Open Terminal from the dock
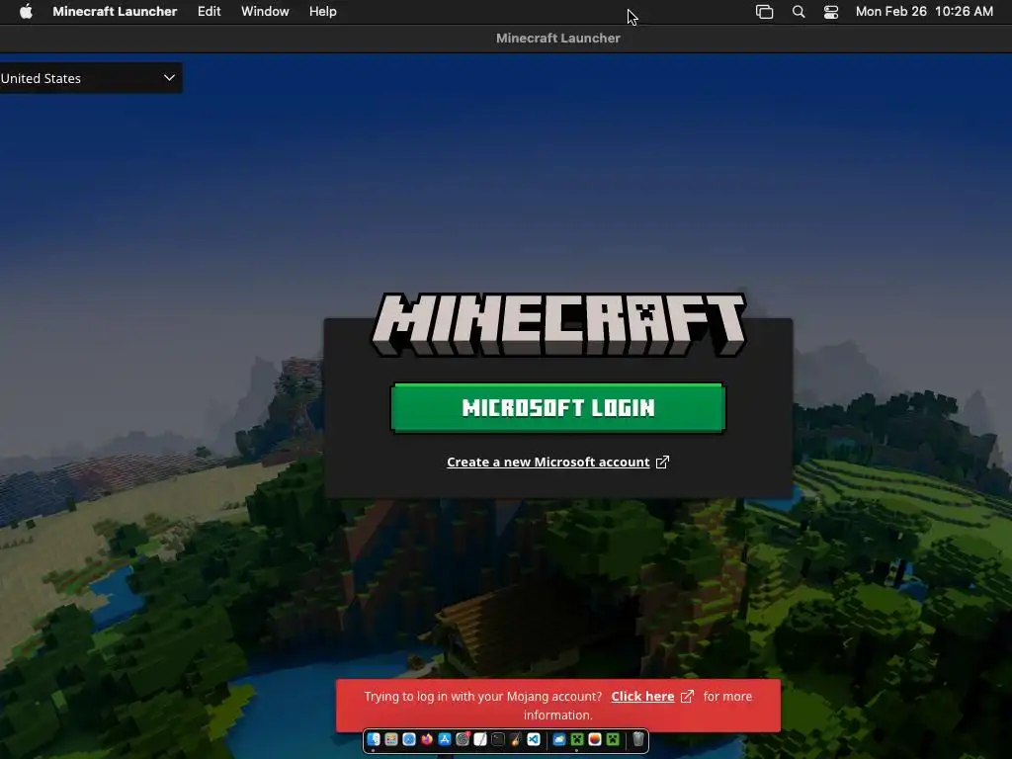 click(x=498, y=739)
